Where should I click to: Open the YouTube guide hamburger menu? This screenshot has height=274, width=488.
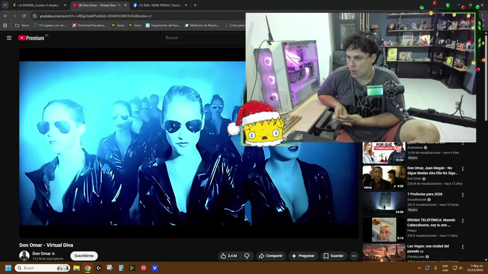coord(9,38)
